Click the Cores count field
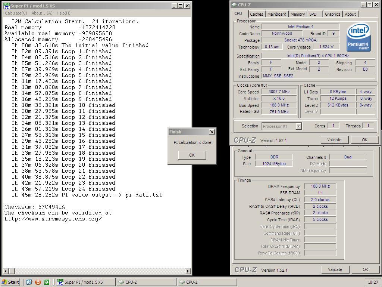The width and height of the screenshot is (382, 287). coord(333,126)
